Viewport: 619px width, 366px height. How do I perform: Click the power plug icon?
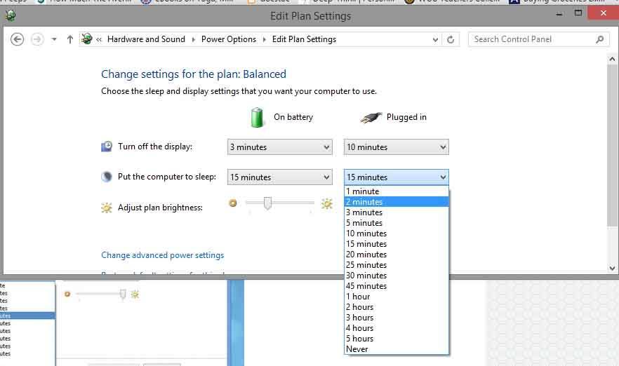[x=371, y=117]
